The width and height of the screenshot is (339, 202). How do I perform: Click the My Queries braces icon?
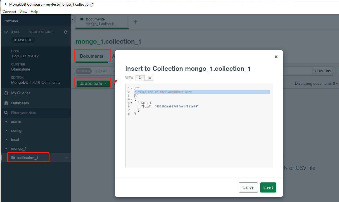click(6, 93)
